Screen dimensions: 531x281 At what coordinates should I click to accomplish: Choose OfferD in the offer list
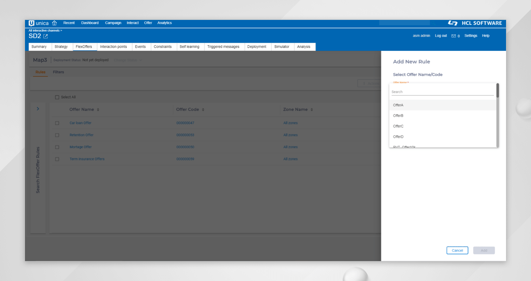398,137
